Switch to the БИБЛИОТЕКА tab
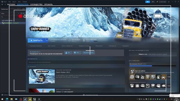This screenshot has width=180, height=101. click(x=23, y=4)
